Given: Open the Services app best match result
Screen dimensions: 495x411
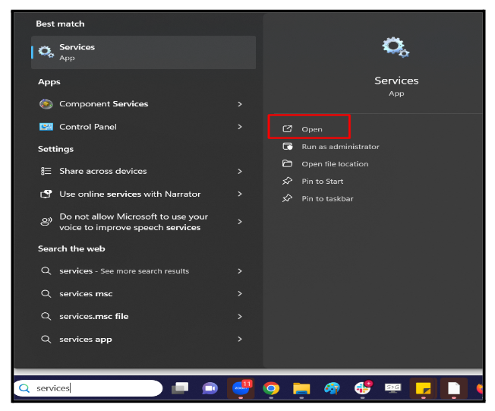Looking at the screenshot, I should click(143, 52).
